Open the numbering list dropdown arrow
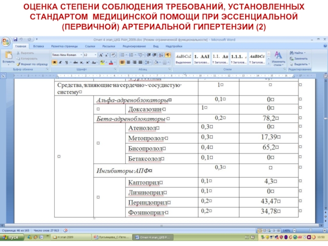Screen dimensions: 328x246 [x=135, y=55]
